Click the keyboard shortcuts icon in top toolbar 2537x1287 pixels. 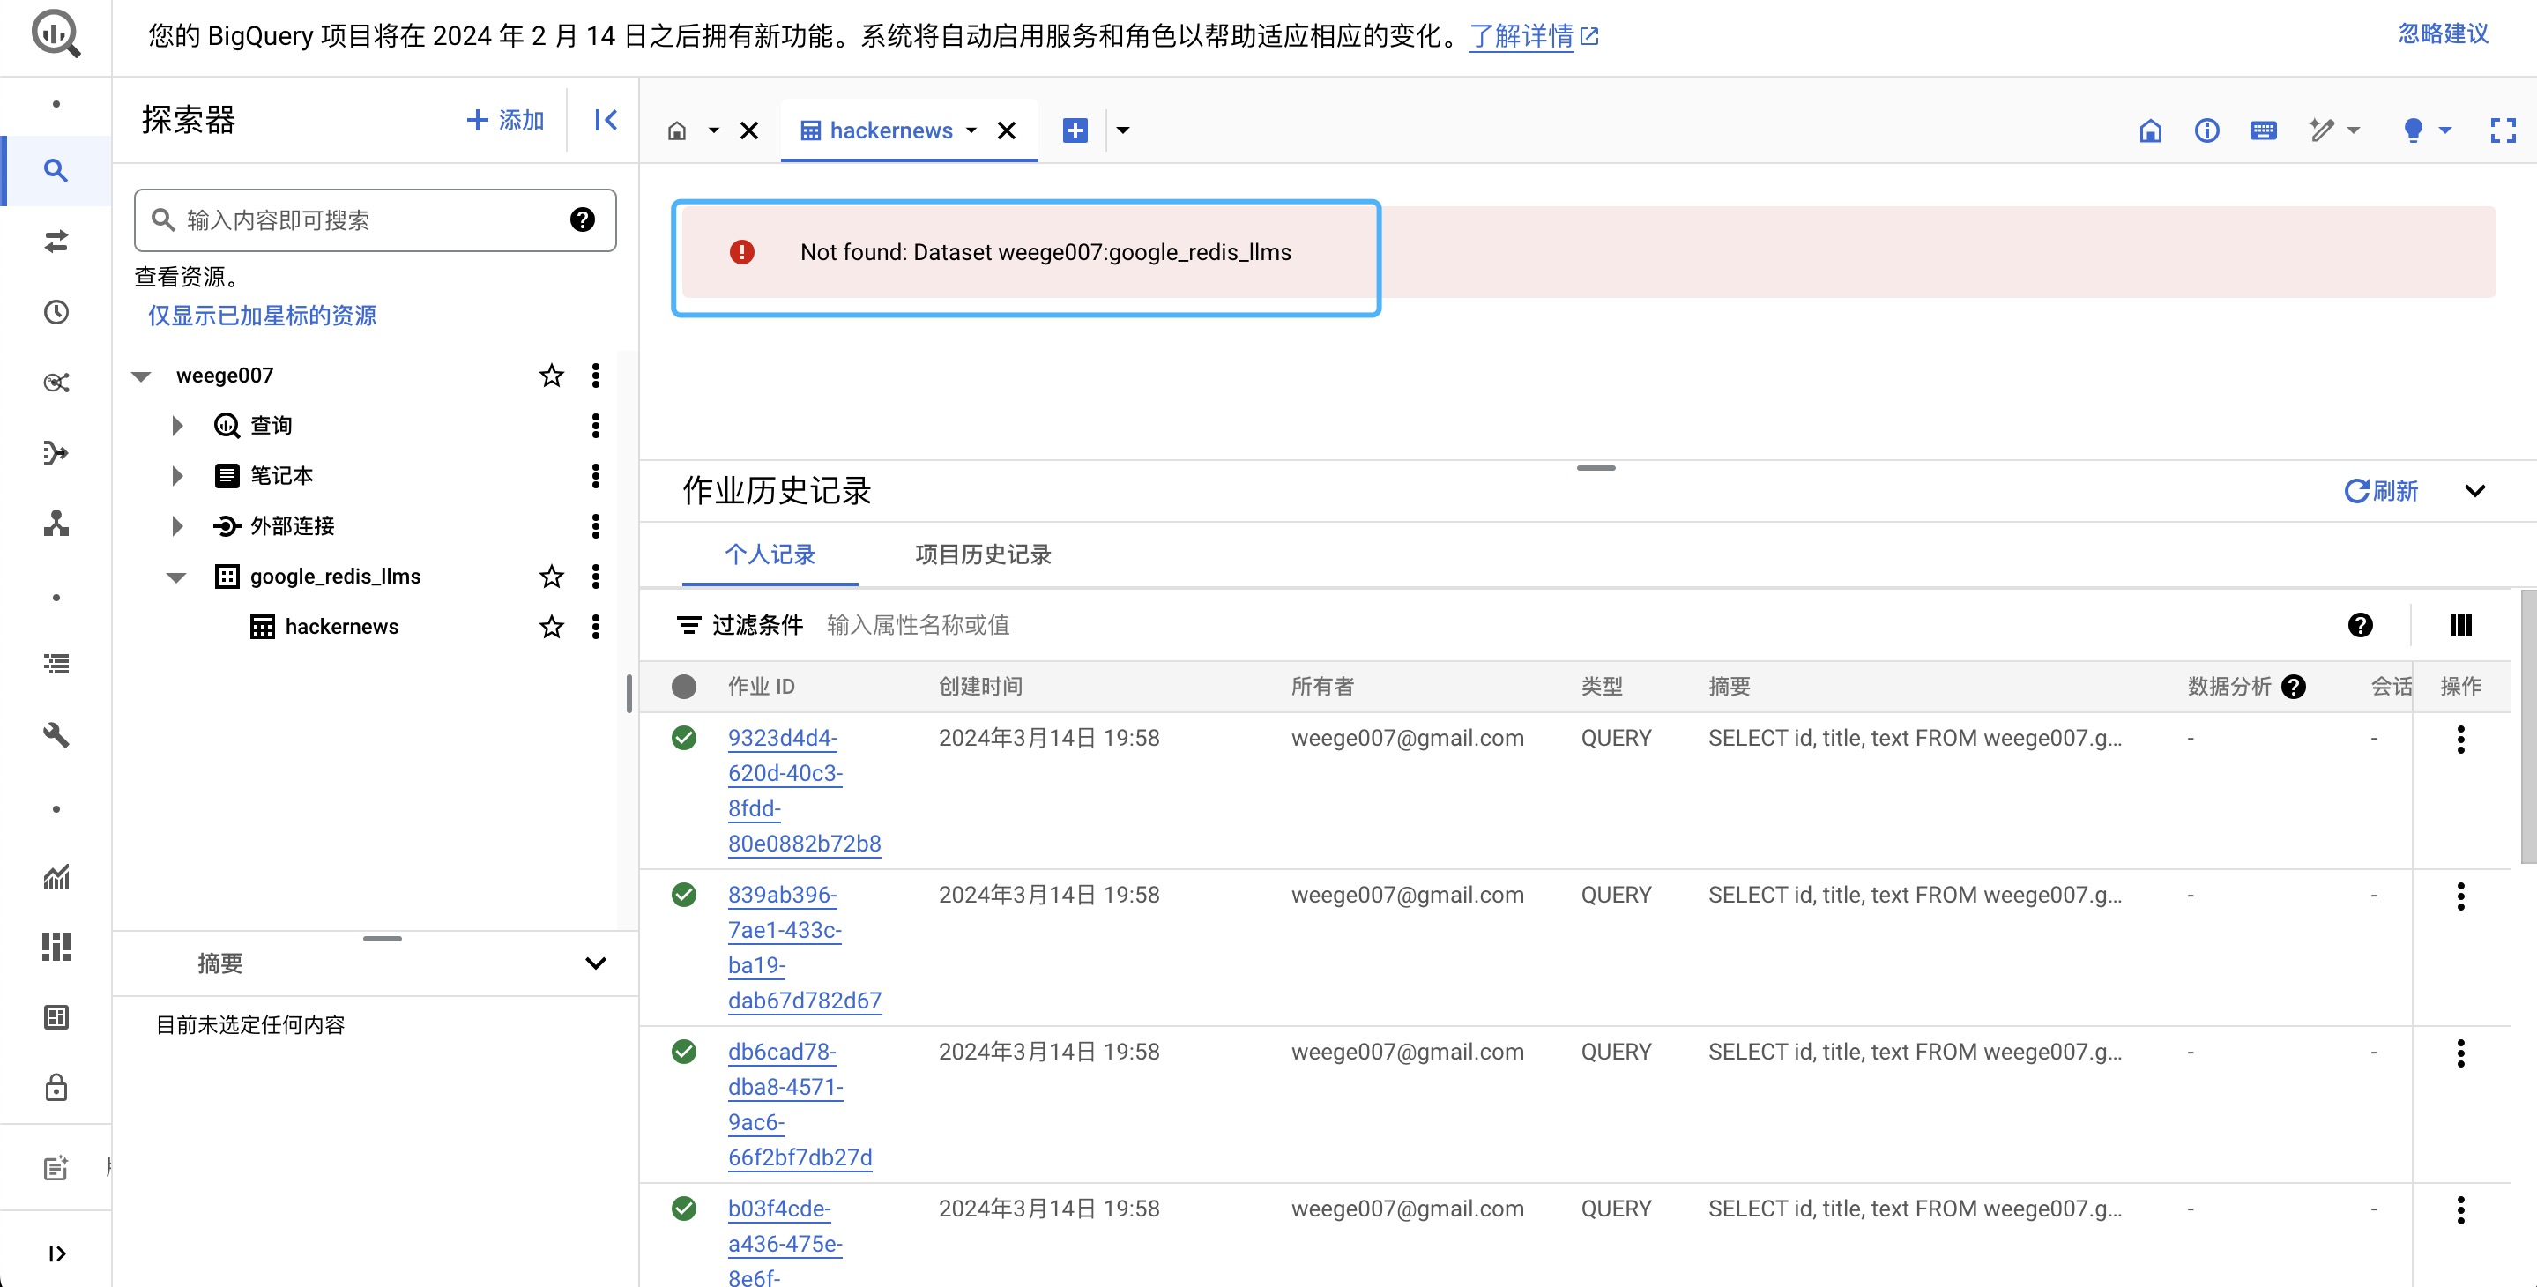pyautogui.click(x=2262, y=130)
